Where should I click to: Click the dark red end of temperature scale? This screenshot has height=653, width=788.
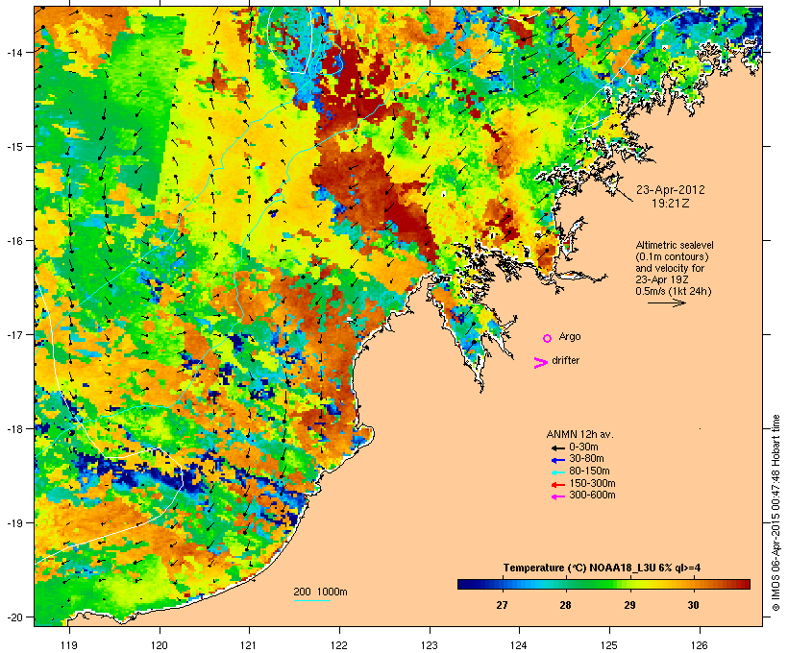click(746, 584)
